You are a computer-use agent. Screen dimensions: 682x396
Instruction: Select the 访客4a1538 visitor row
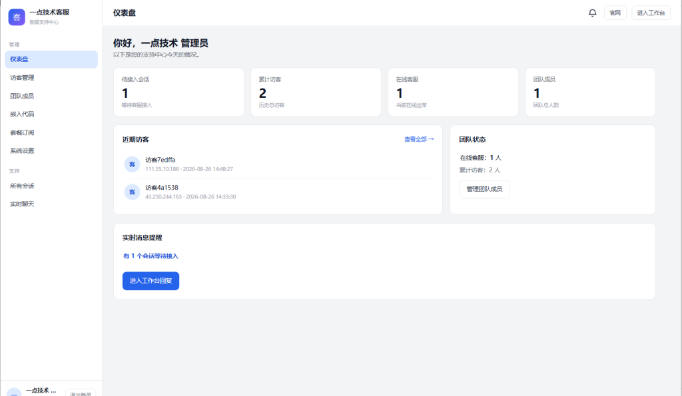pyautogui.click(x=278, y=192)
